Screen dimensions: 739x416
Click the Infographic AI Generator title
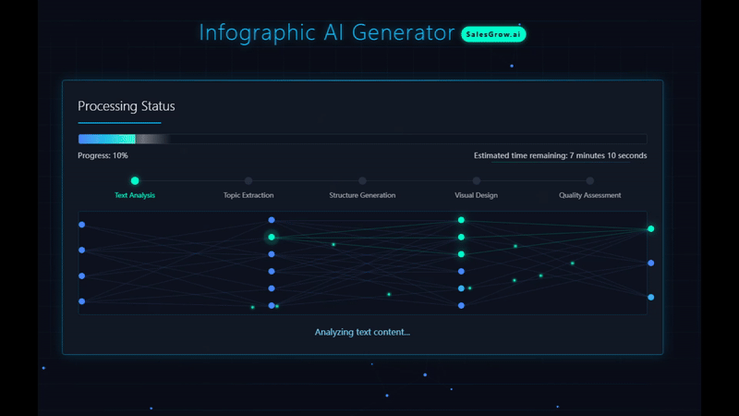click(327, 32)
